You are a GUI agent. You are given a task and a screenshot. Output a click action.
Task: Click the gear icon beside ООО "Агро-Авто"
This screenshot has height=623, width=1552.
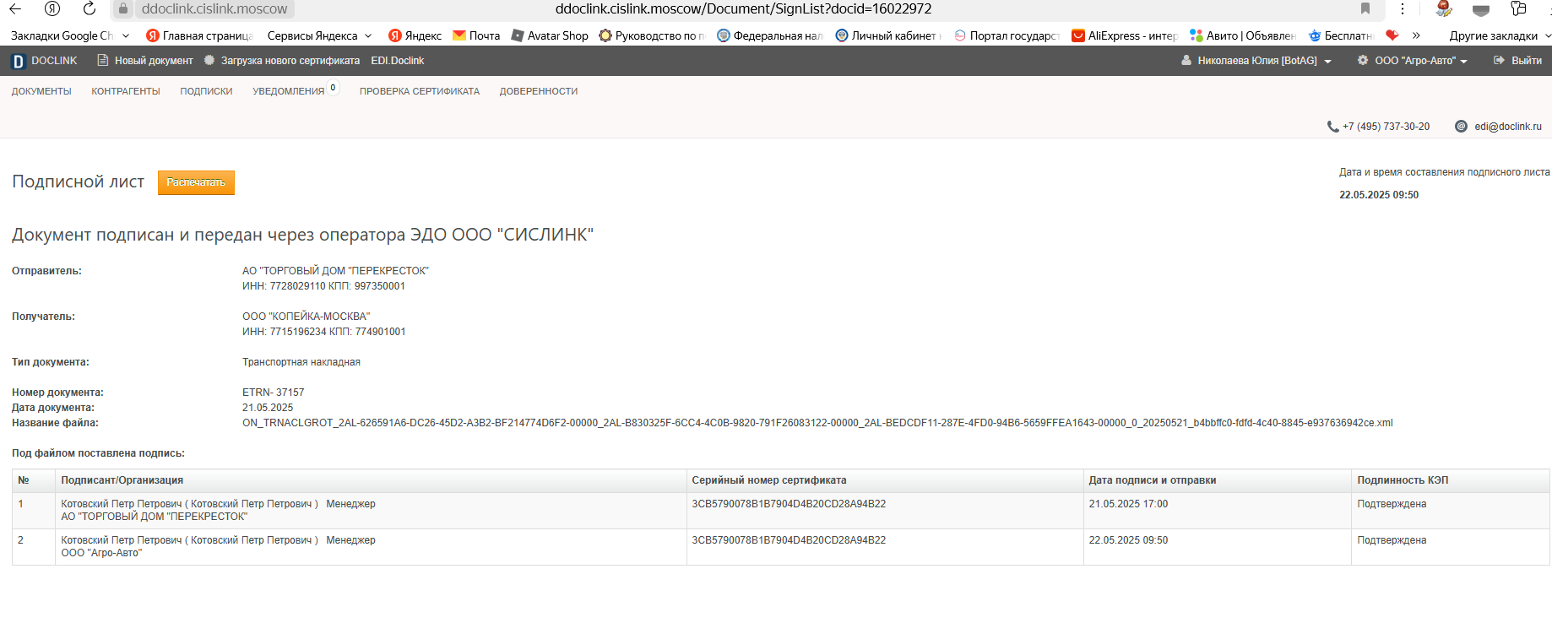(x=1363, y=61)
